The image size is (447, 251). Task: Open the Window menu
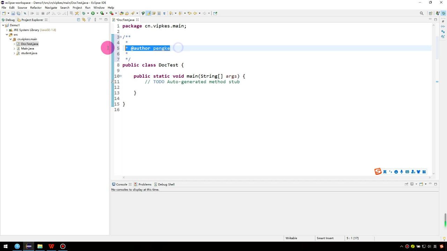pyautogui.click(x=99, y=7)
